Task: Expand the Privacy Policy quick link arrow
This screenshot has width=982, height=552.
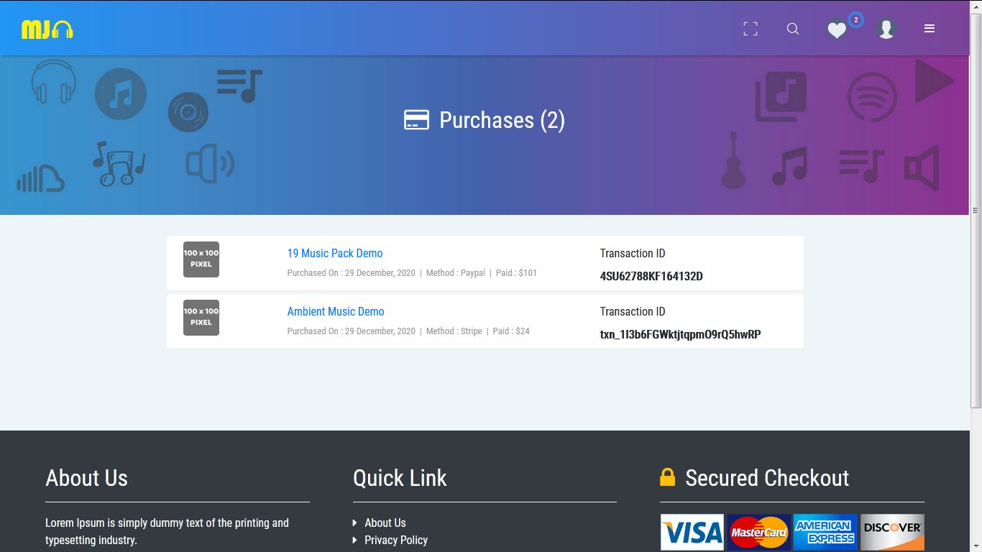Action: [x=354, y=540]
